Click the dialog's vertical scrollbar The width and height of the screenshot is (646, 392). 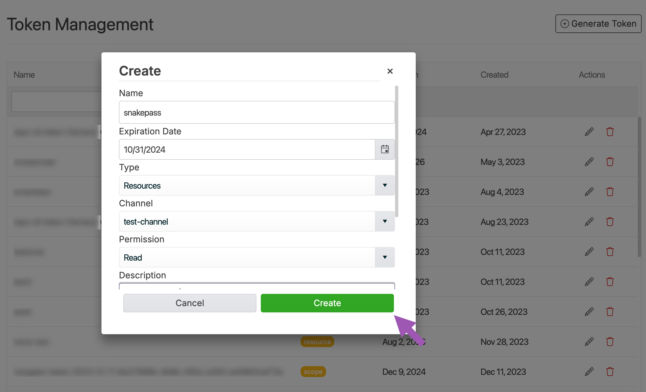pyautogui.click(x=397, y=151)
